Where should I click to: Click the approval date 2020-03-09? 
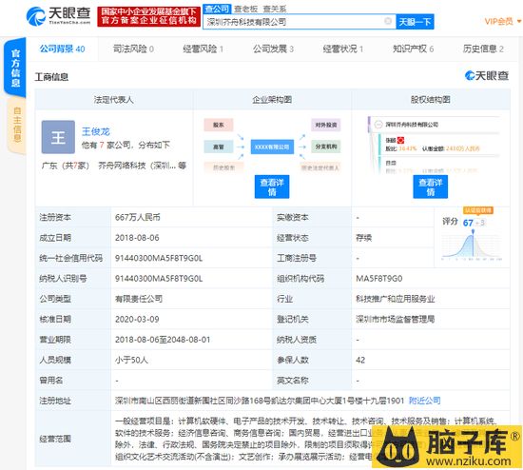(x=137, y=319)
